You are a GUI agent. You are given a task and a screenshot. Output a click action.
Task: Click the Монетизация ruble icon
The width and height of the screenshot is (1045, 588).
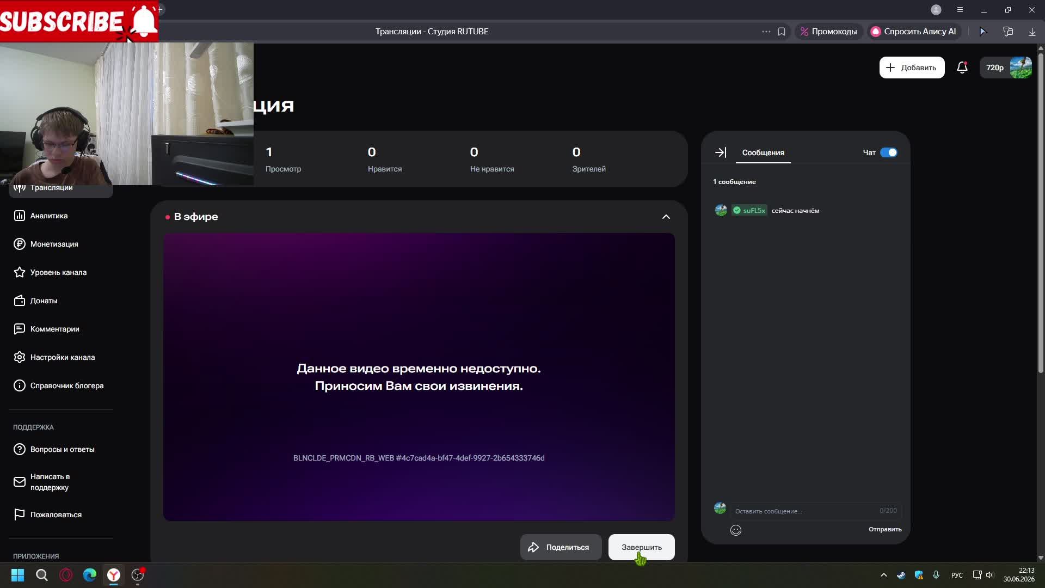20,244
